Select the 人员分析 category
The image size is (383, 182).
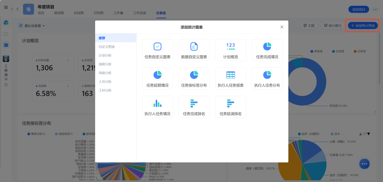(x=116, y=82)
